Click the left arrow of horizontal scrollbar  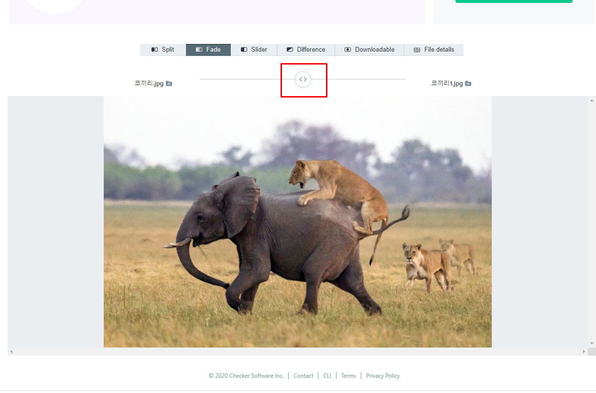click(11, 352)
